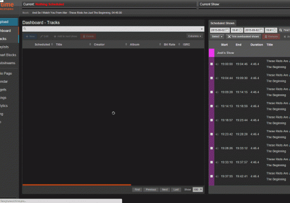The image size is (290, 203).
Task: Click the speaker icon for the 19:14:13 track
Action: 217,106
